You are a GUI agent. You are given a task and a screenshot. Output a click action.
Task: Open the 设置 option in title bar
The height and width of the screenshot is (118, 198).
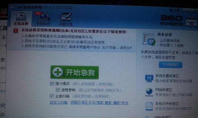(x=174, y=10)
